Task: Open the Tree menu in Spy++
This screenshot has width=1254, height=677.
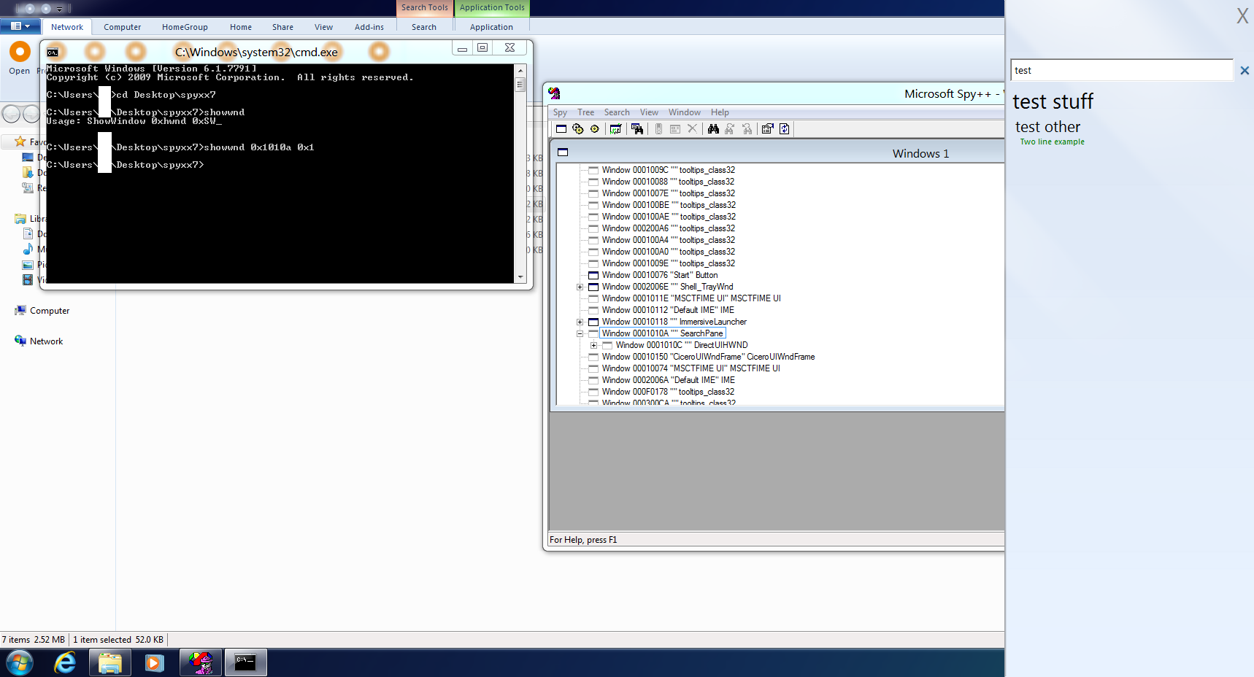Action: click(x=585, y=112)
